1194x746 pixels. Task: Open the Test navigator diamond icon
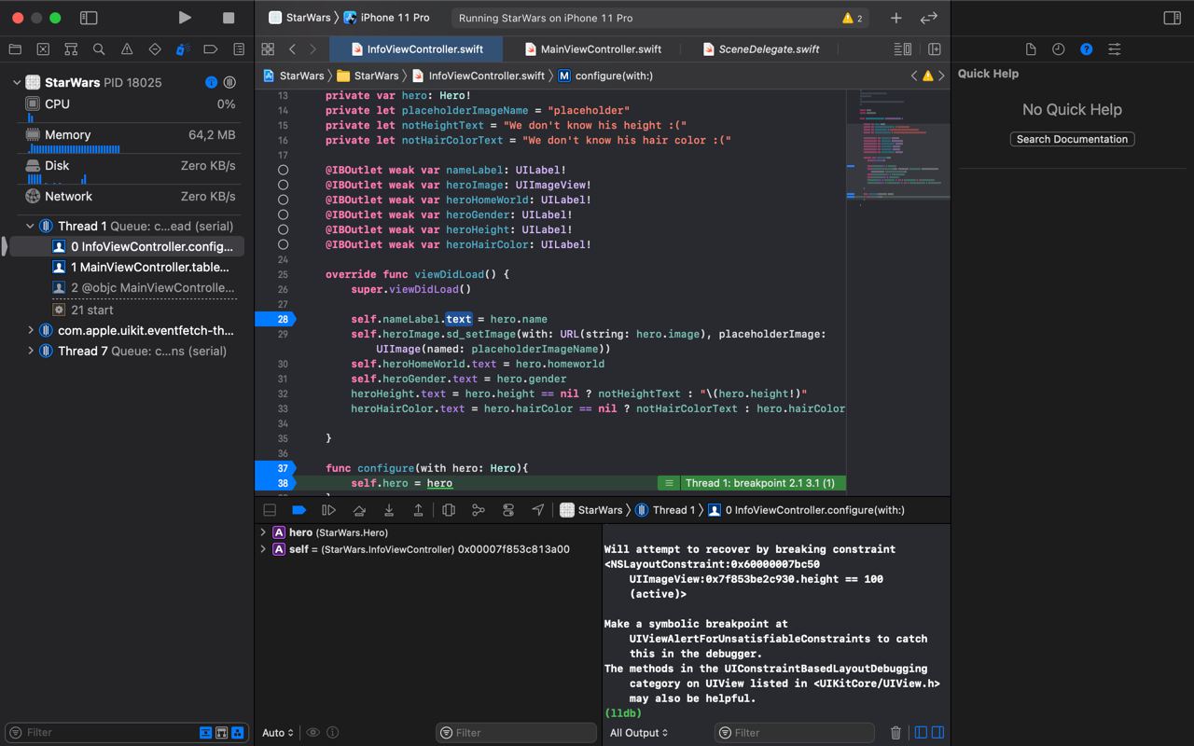(x=155, y=49)
